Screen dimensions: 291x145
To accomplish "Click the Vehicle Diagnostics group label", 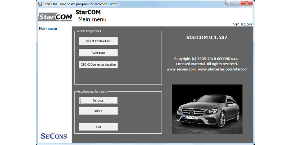I will pyautogui.click(x=88, y=31).
